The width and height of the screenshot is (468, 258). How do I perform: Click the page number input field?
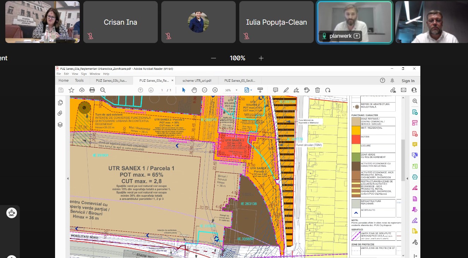(x=162, y=90)
